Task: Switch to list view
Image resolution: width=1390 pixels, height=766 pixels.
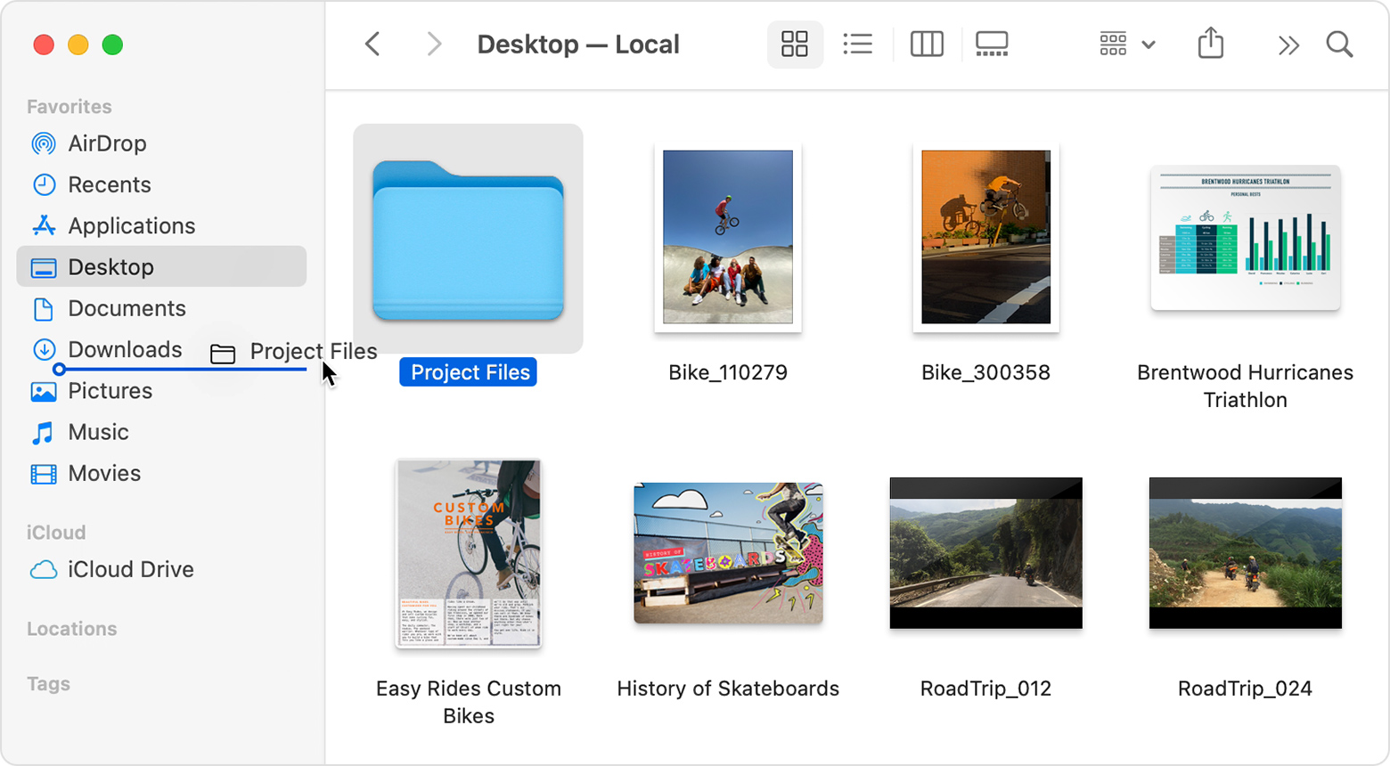Action: [x=857, y=44]
